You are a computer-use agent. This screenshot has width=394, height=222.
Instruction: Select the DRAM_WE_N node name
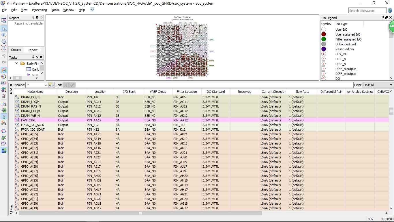click(30, 116)
